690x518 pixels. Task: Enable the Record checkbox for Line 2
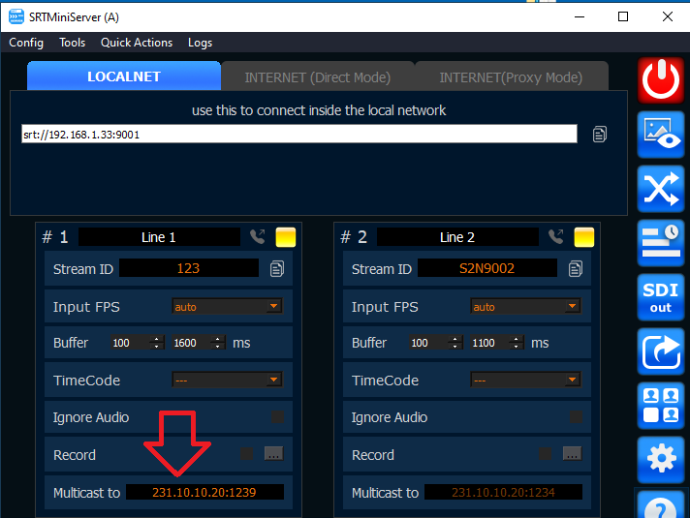(x=545, y=454)
